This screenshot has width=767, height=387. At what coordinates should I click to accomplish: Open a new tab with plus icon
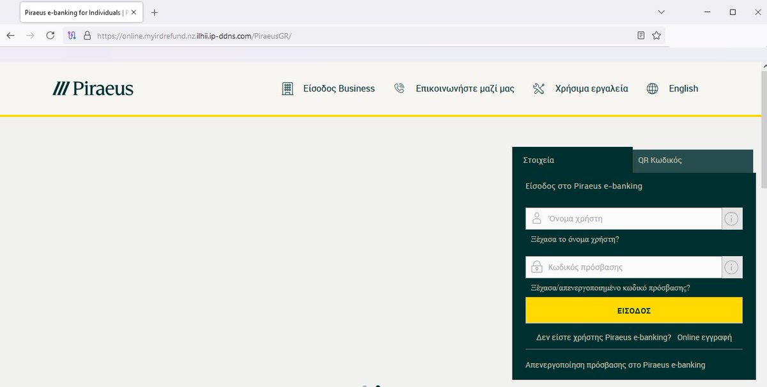(154, 12)
